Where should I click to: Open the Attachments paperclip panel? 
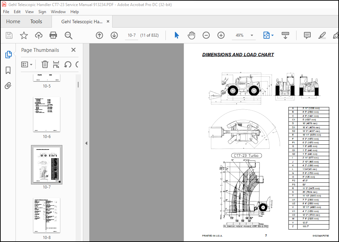8,86
